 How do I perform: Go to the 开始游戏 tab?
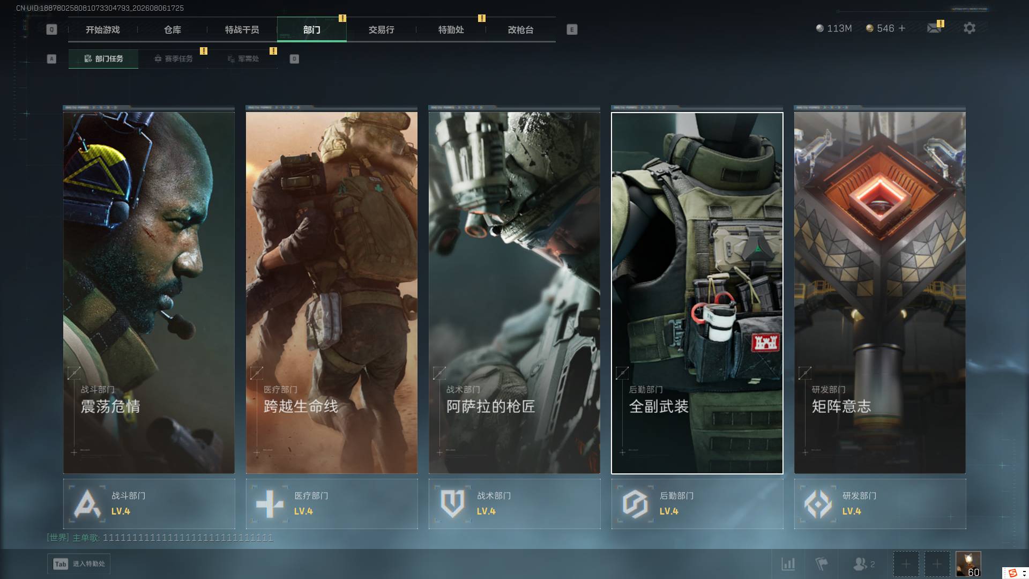coord(103,30)
